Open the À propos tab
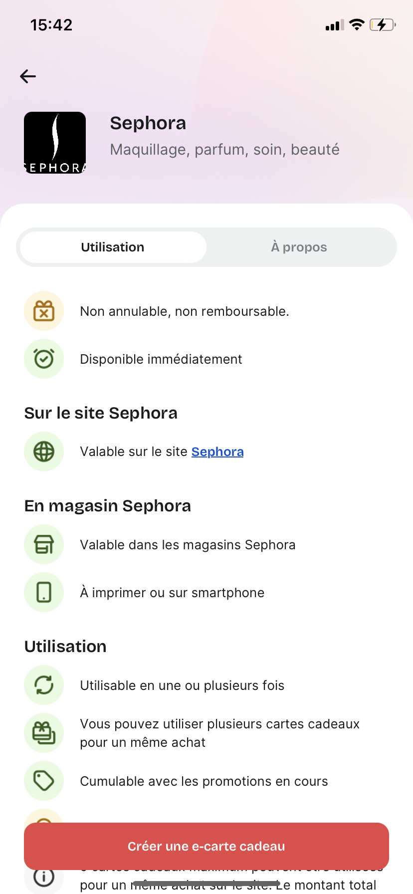Image resolution: width=413 pixels, height=894 pixels. click(299, 247)
